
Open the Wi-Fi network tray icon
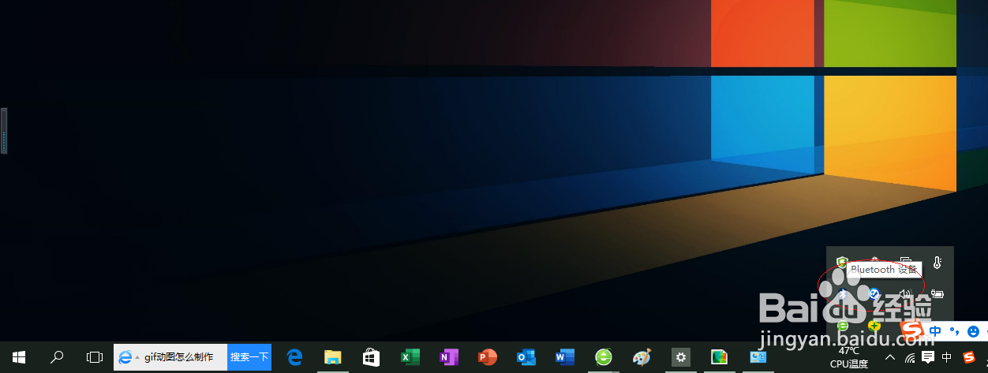[910, 357]
